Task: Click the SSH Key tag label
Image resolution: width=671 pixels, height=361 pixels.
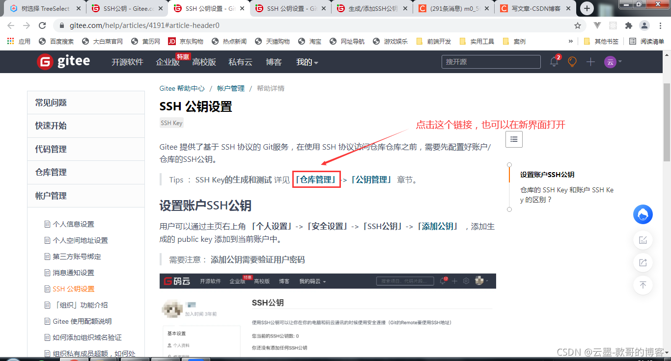Action: [x=171, y=123]
